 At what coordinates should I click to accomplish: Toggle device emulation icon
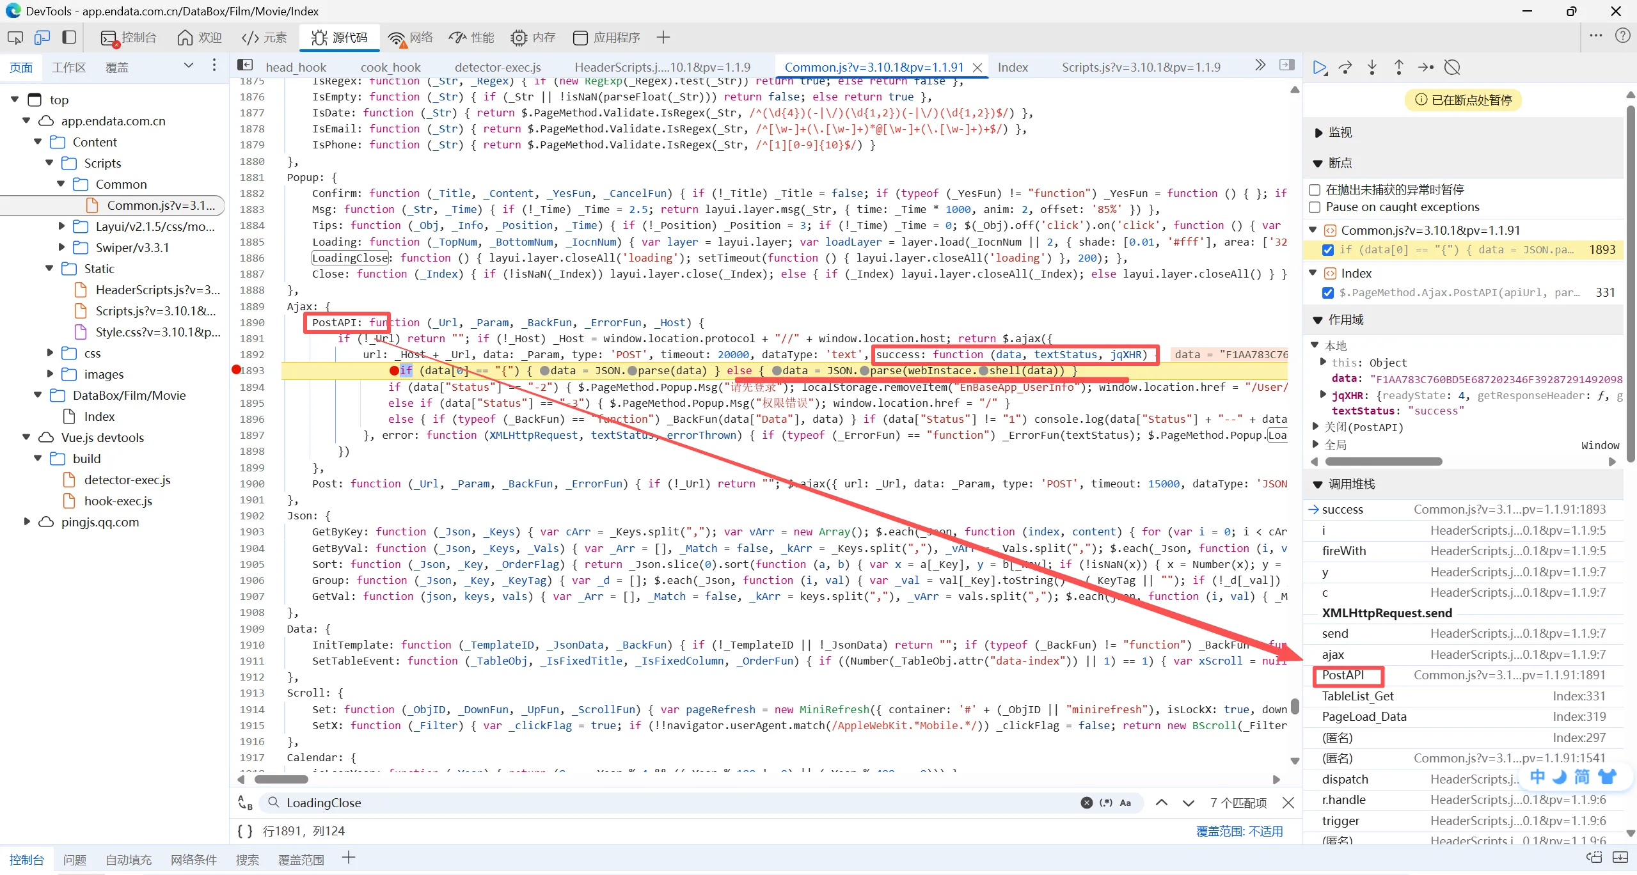click(42, 38)
